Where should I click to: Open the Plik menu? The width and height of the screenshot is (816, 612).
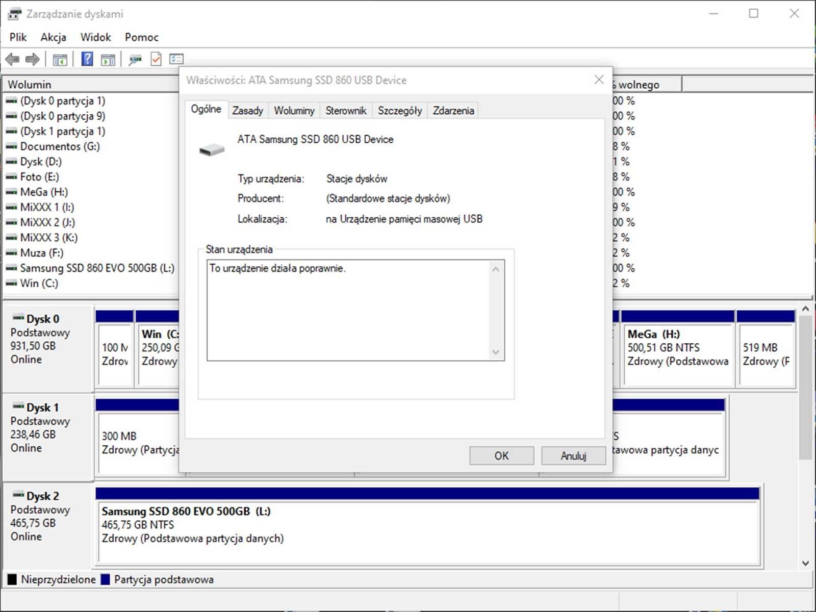click(18, 37)
